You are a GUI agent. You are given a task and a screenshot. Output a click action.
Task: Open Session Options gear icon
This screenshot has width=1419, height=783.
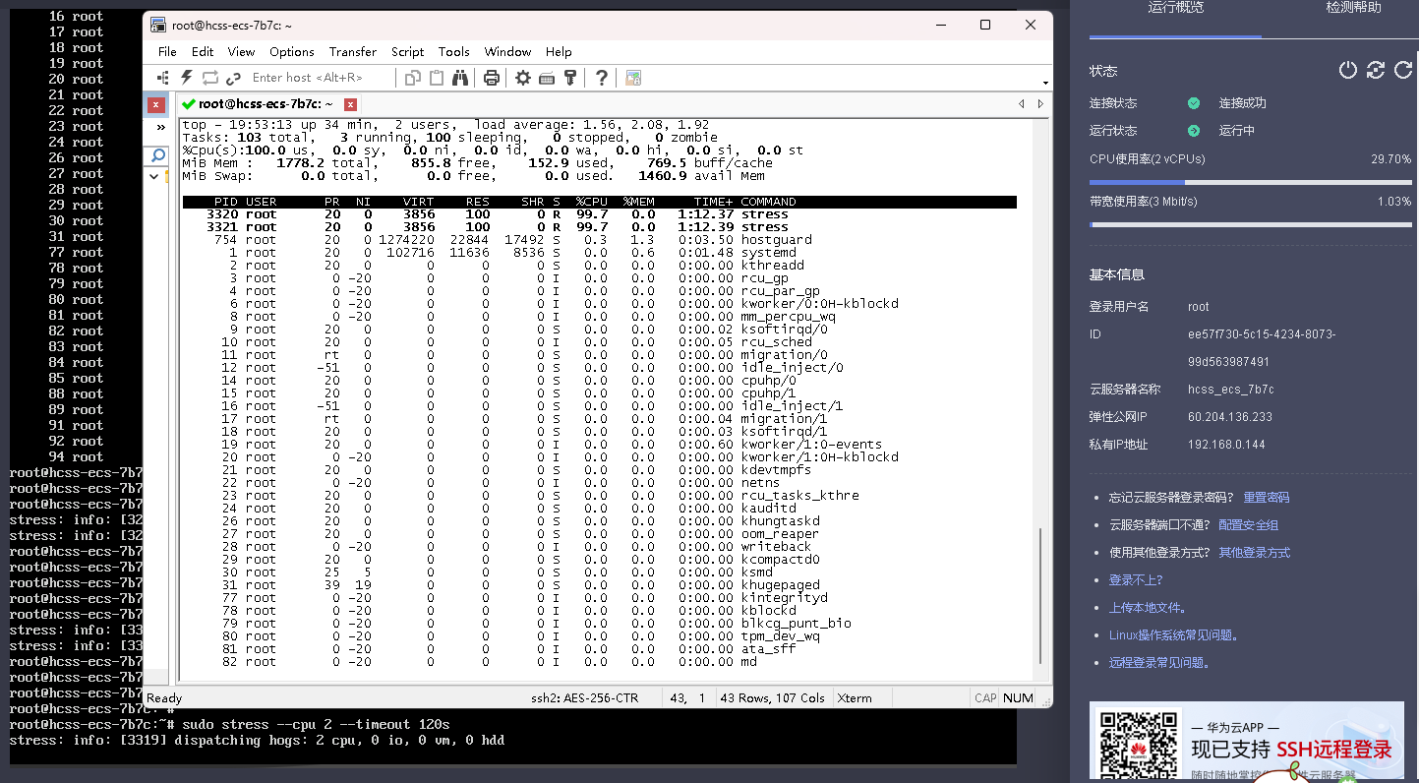pos(523,78)
